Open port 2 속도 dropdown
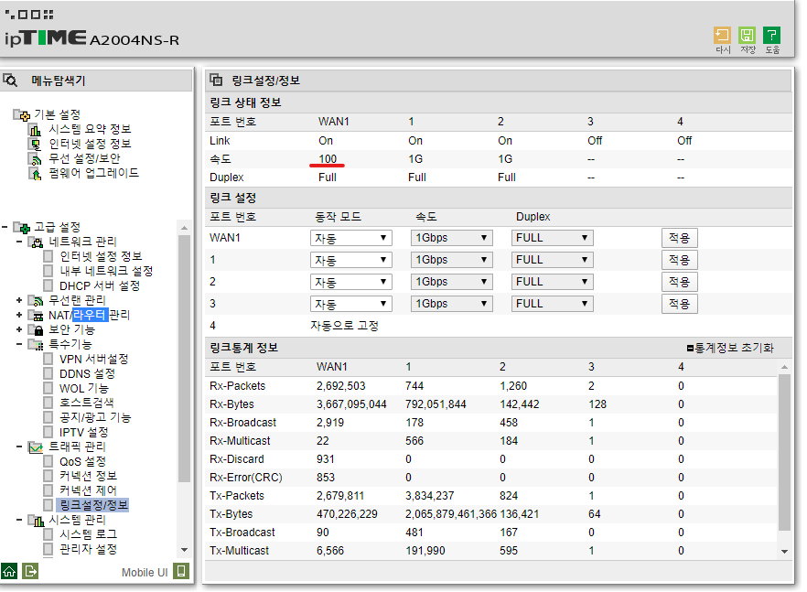This screenshot has width=807, height=592. tap(451, 282)
